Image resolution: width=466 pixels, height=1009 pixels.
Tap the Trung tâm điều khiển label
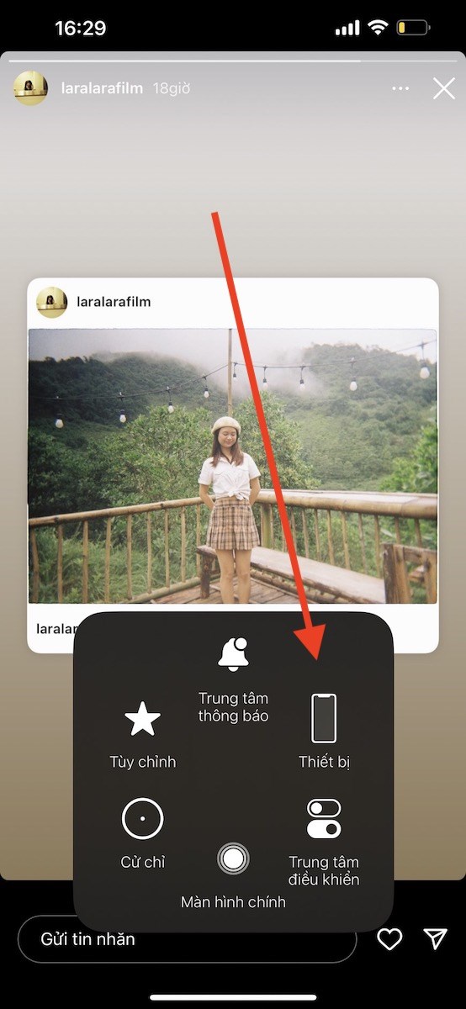tap(324, 871)
